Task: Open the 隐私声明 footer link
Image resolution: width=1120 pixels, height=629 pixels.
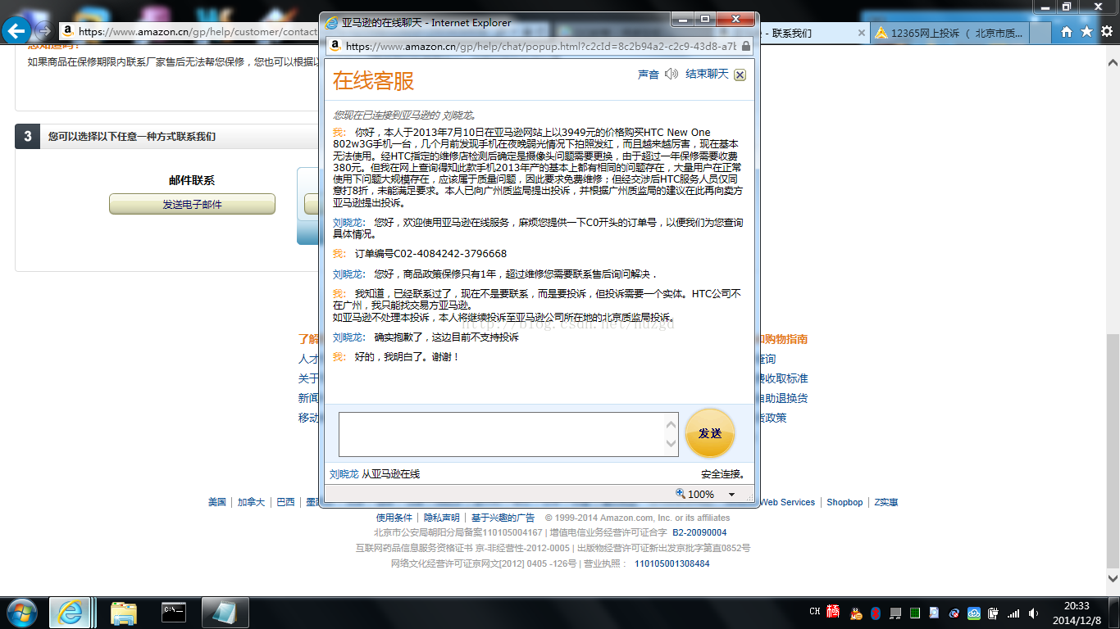Action: (x=442, y=518)
